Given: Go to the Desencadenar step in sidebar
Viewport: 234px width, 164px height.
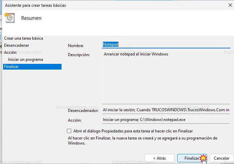Looking at the screenshot, I should pos(16,45).
